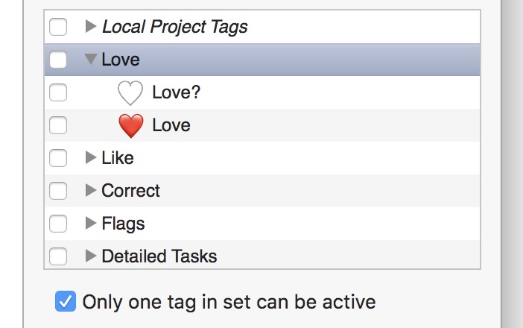Check the Like tag set checkbox

click(x=58, y=158)
